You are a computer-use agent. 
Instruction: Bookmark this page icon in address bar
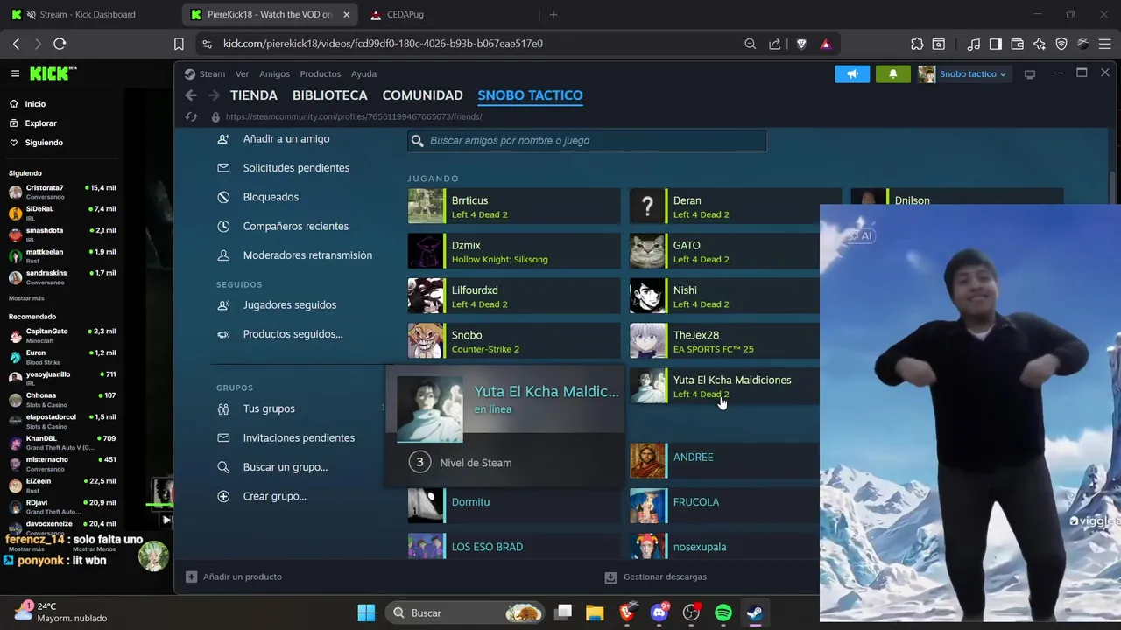click(179, 44)
